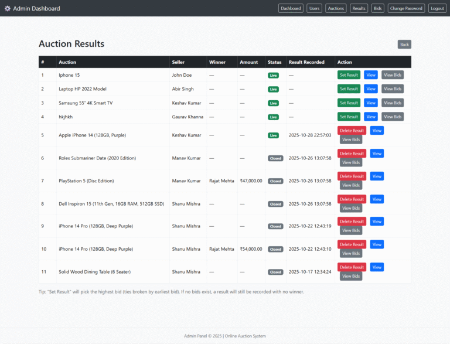The height and width of the screenshot is (344, 450).
Task: View auction in row 9
Action: [377, 222]
